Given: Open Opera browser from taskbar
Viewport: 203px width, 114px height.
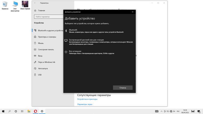Looking at the screenshot, I should pos(35,111).
